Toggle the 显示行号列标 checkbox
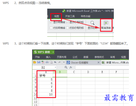The image size is (136, 106). [x=67, y=22]
